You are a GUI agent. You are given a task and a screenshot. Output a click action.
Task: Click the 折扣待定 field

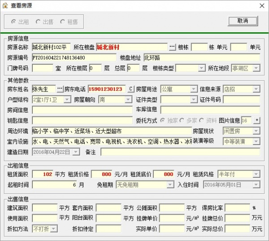pos(108,229)
